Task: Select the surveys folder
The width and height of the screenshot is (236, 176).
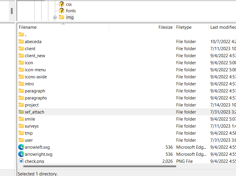Action: point(32,126)
